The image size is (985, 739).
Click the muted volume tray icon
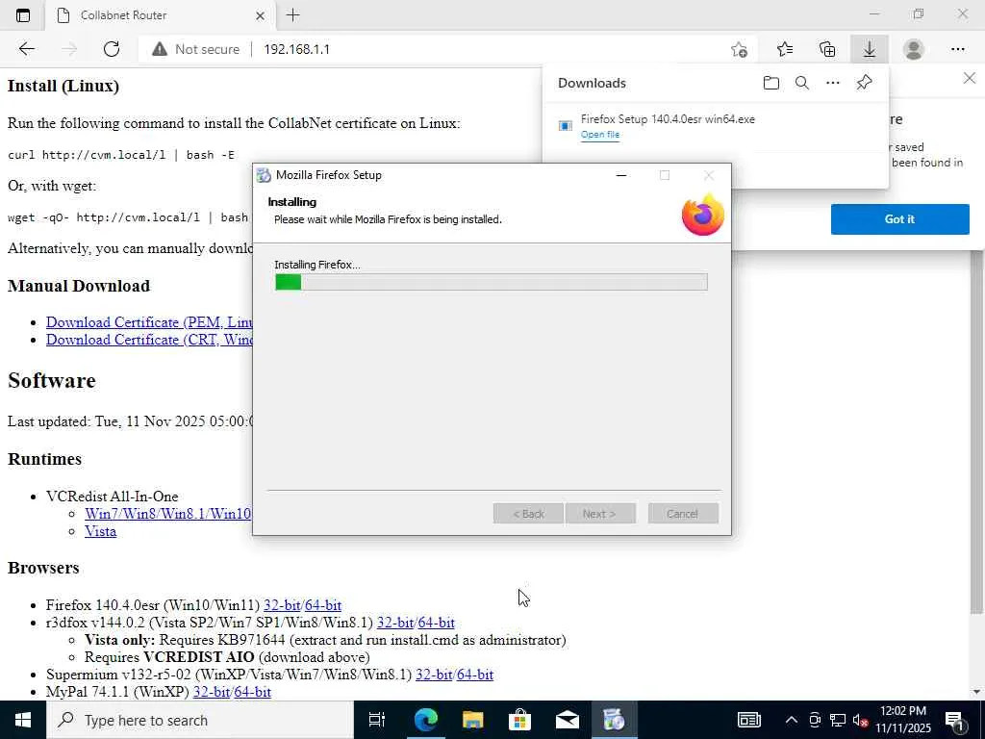coord(860,721)
